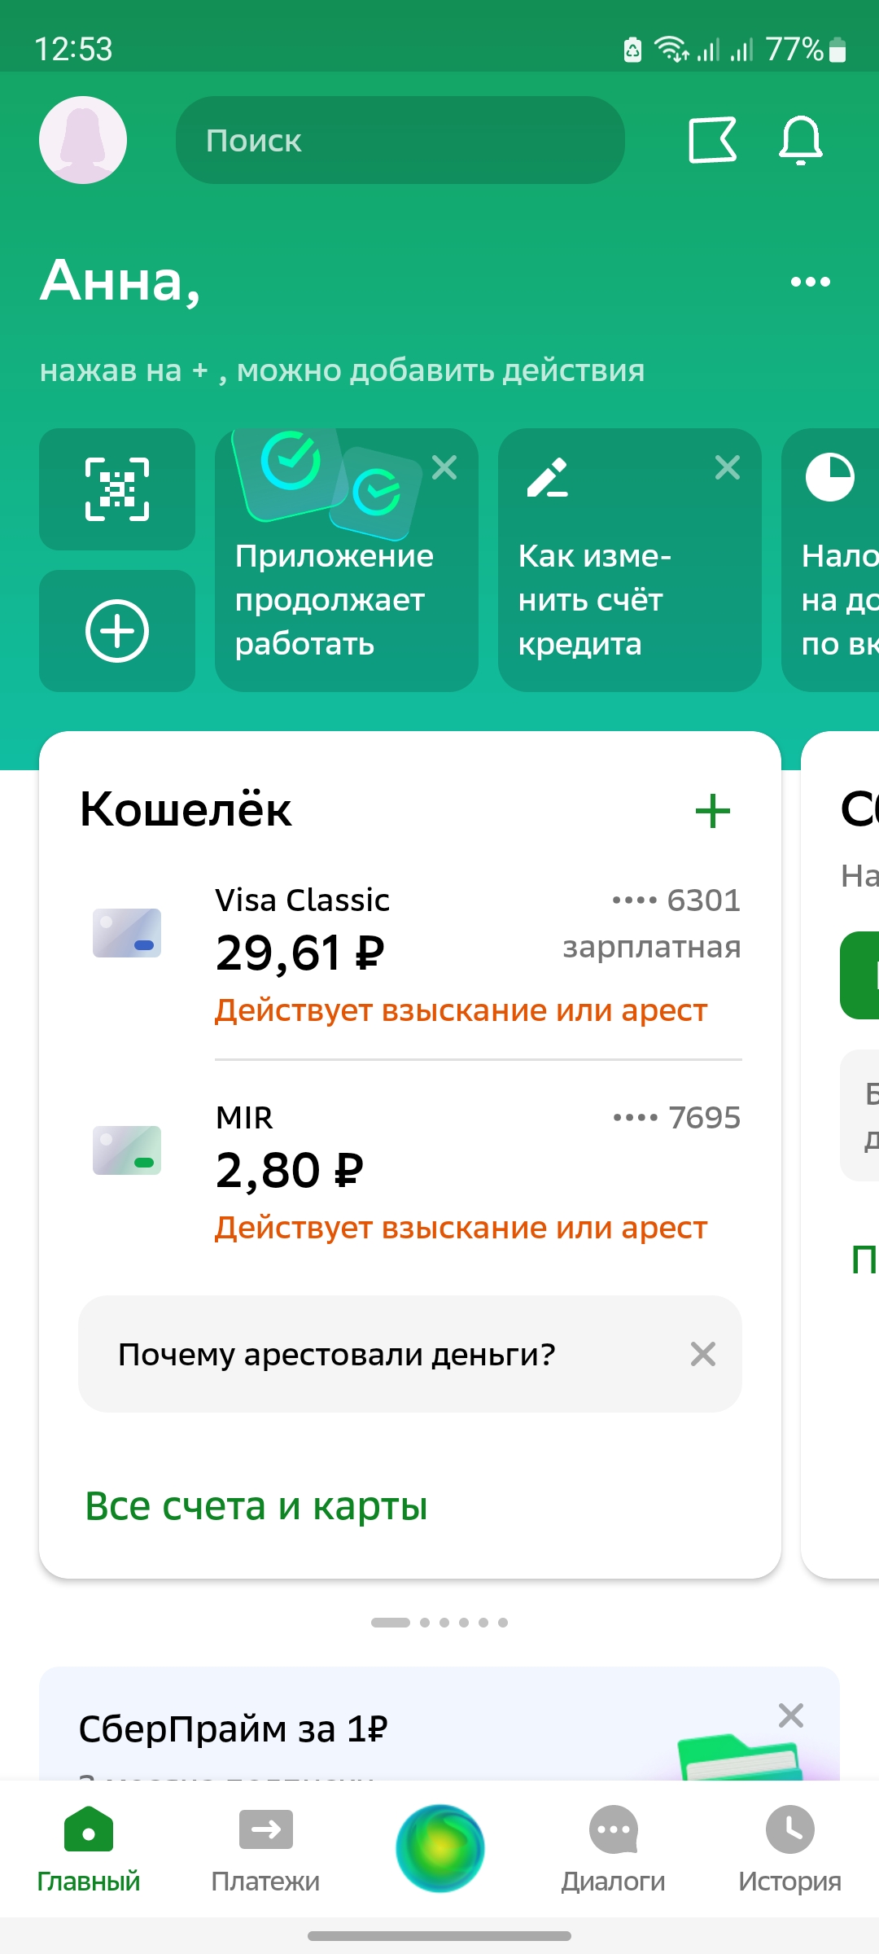Open the QR code scanner tile

(x=117, y=489)
